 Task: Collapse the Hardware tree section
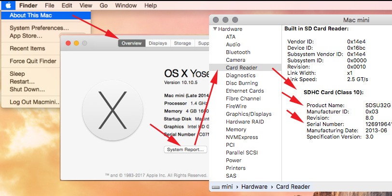[215, 29]
